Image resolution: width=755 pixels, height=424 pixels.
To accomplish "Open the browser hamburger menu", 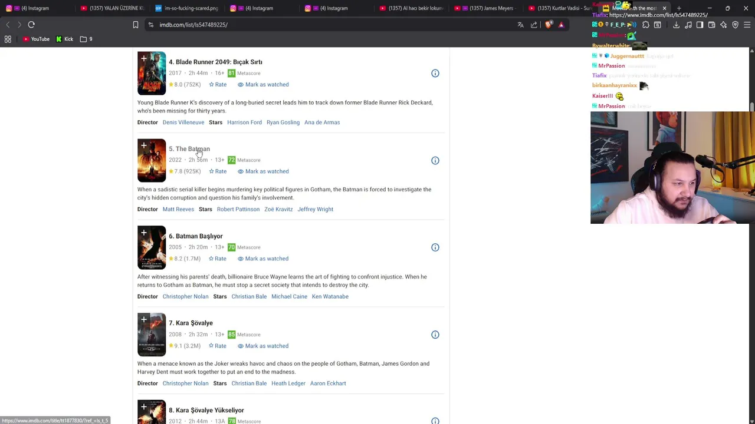I will (x=747, y=25).
